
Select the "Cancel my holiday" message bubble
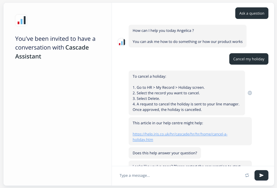tap(249, 59)
